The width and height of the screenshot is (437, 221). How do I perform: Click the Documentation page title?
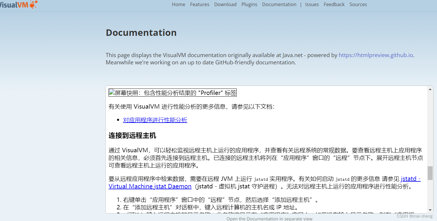141,33
